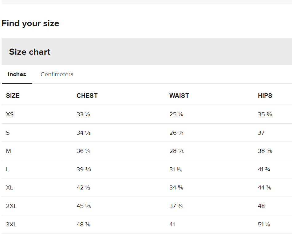This screenshot has height=239, width=292.
Task: Click the 3XL size row label
Action: (x=11, y=225)
